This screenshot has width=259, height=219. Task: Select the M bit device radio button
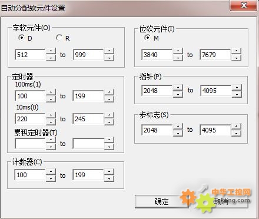(147, 38)
